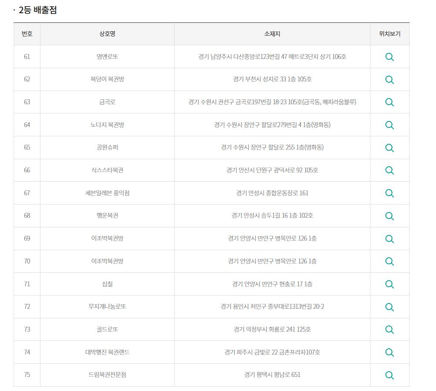
Task: Click magnifier icon in row number 69
Action: pyautogui.click(x=389, y=239)
